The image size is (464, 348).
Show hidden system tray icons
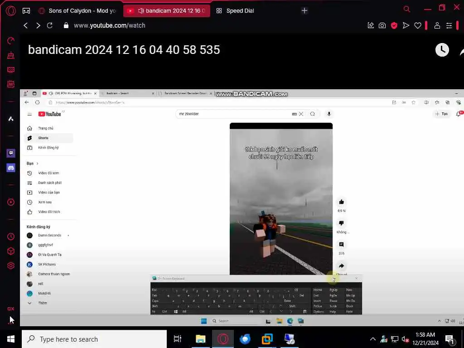pos(373,339)
